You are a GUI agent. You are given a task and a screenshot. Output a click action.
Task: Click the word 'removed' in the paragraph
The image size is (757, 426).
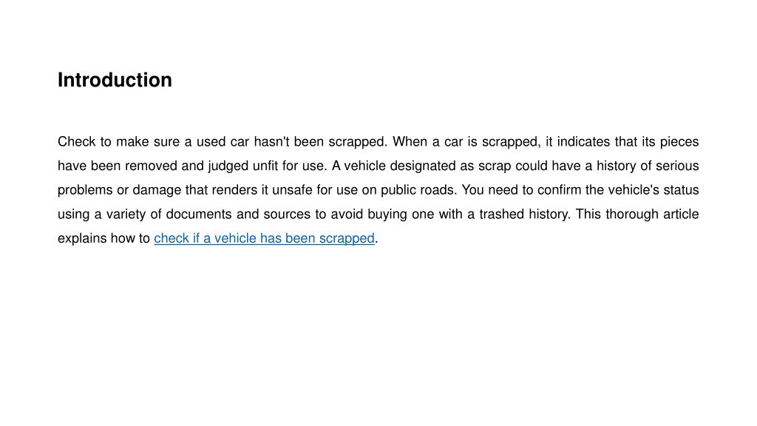[x=151, y=166]
